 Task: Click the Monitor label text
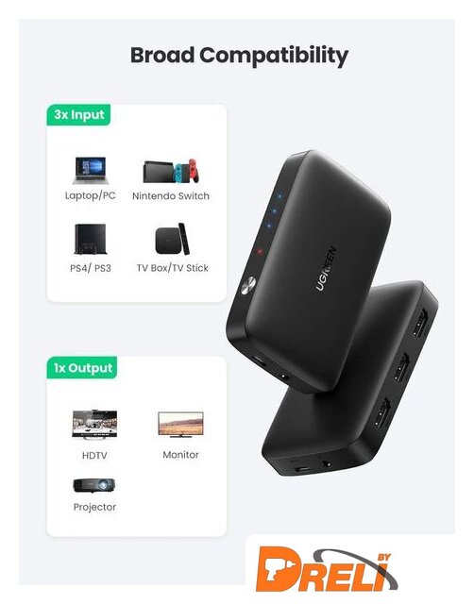tap(180, 455)
